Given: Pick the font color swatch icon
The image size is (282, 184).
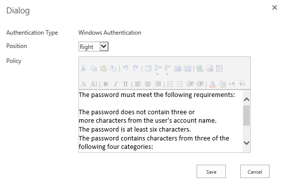Looking at the screenshot, I should click(212, 84).
